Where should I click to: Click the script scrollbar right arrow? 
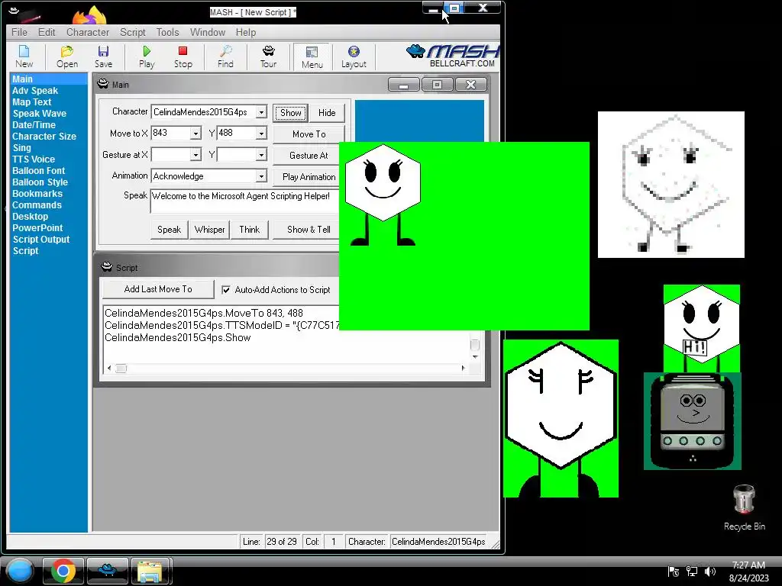click(x=463, y=369)
